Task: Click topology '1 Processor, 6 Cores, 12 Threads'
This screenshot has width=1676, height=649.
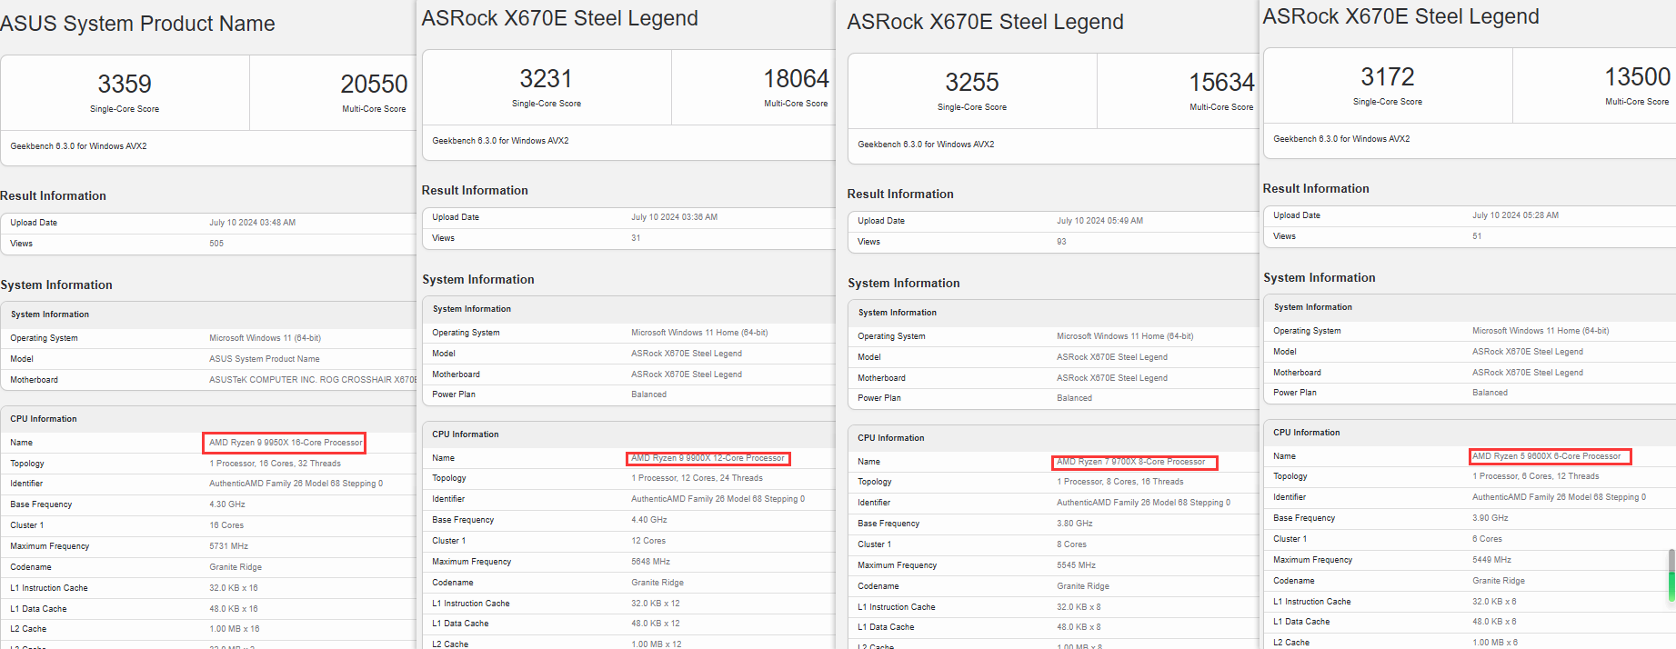Action: pos(1535,476)
